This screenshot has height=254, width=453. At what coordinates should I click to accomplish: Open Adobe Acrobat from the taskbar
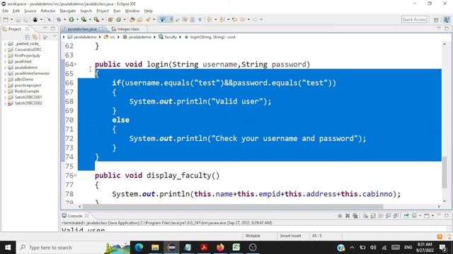click(x=204, y=248)
